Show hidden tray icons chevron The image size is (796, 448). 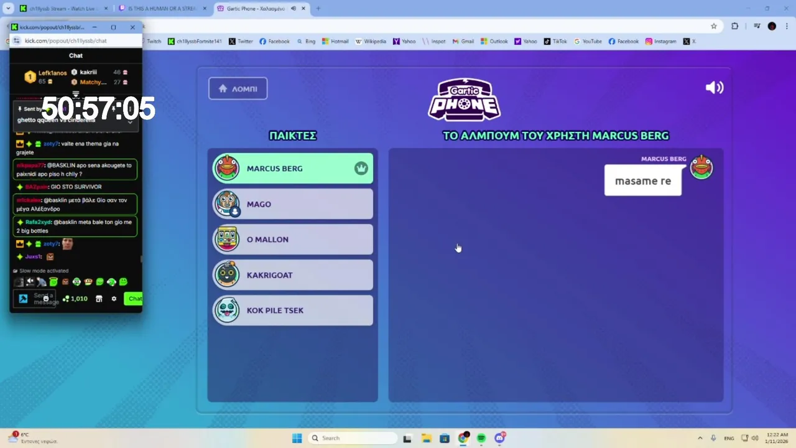[x=700, y=438]
